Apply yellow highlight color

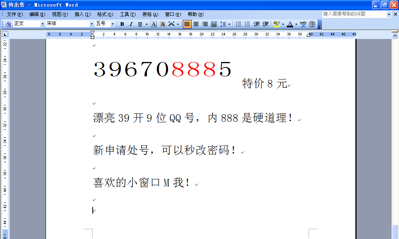pos(277,24)
